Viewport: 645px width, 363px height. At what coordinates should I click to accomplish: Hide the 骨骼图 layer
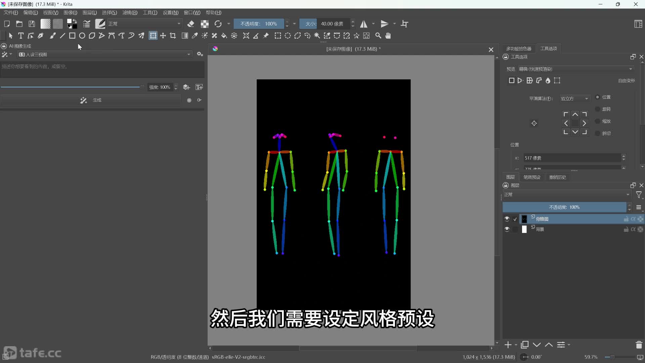(x=507, y=219)
